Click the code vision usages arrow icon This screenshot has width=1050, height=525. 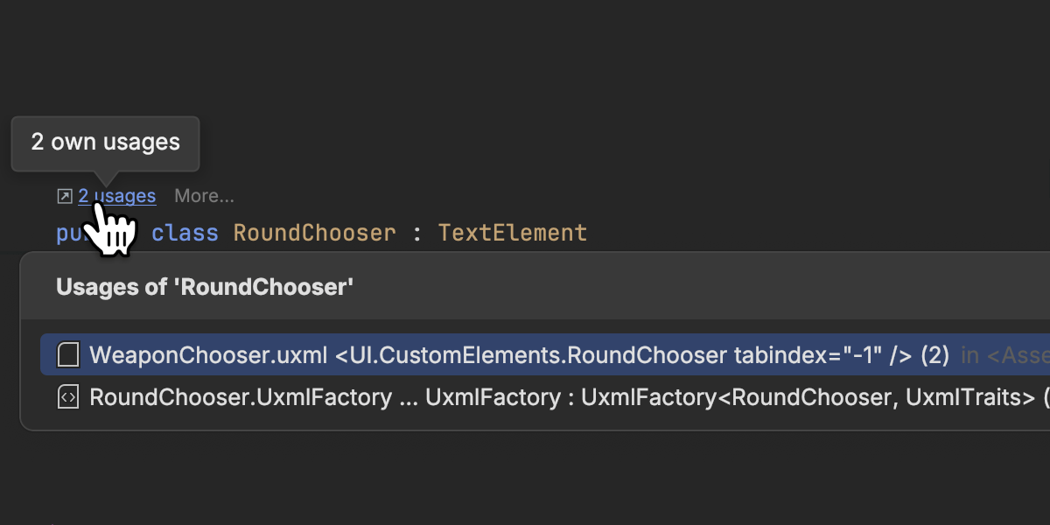pos(64,196)
